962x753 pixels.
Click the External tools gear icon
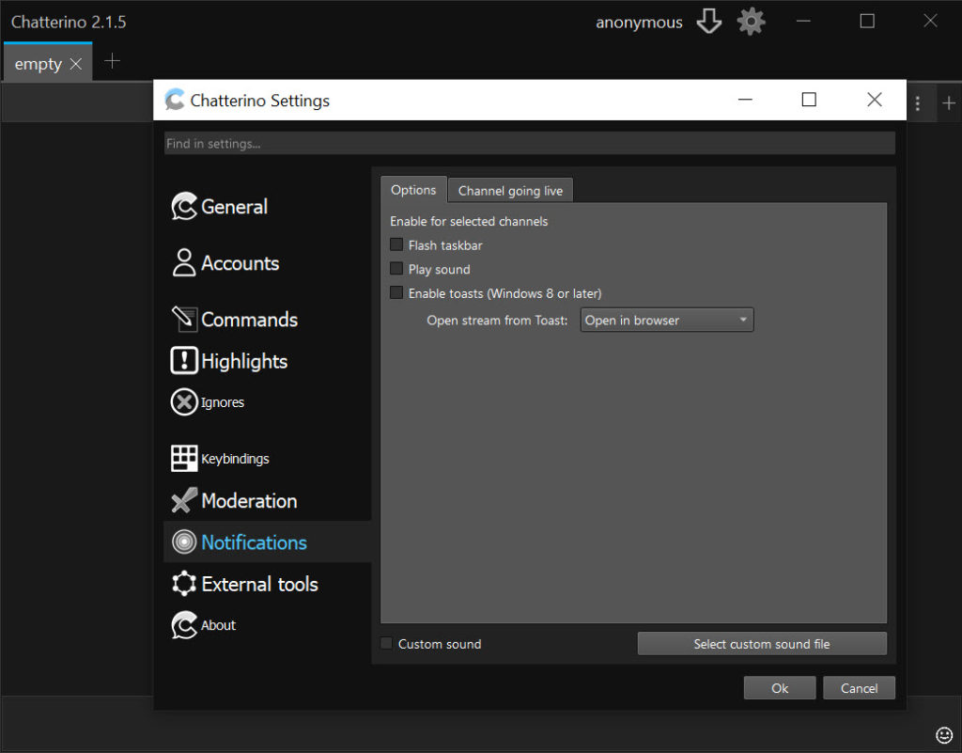pos(183,584)
